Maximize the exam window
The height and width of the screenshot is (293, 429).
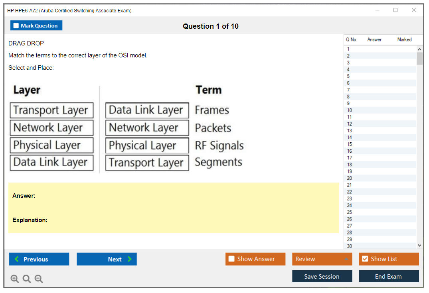pyautogui.click(x=395, y=10)
